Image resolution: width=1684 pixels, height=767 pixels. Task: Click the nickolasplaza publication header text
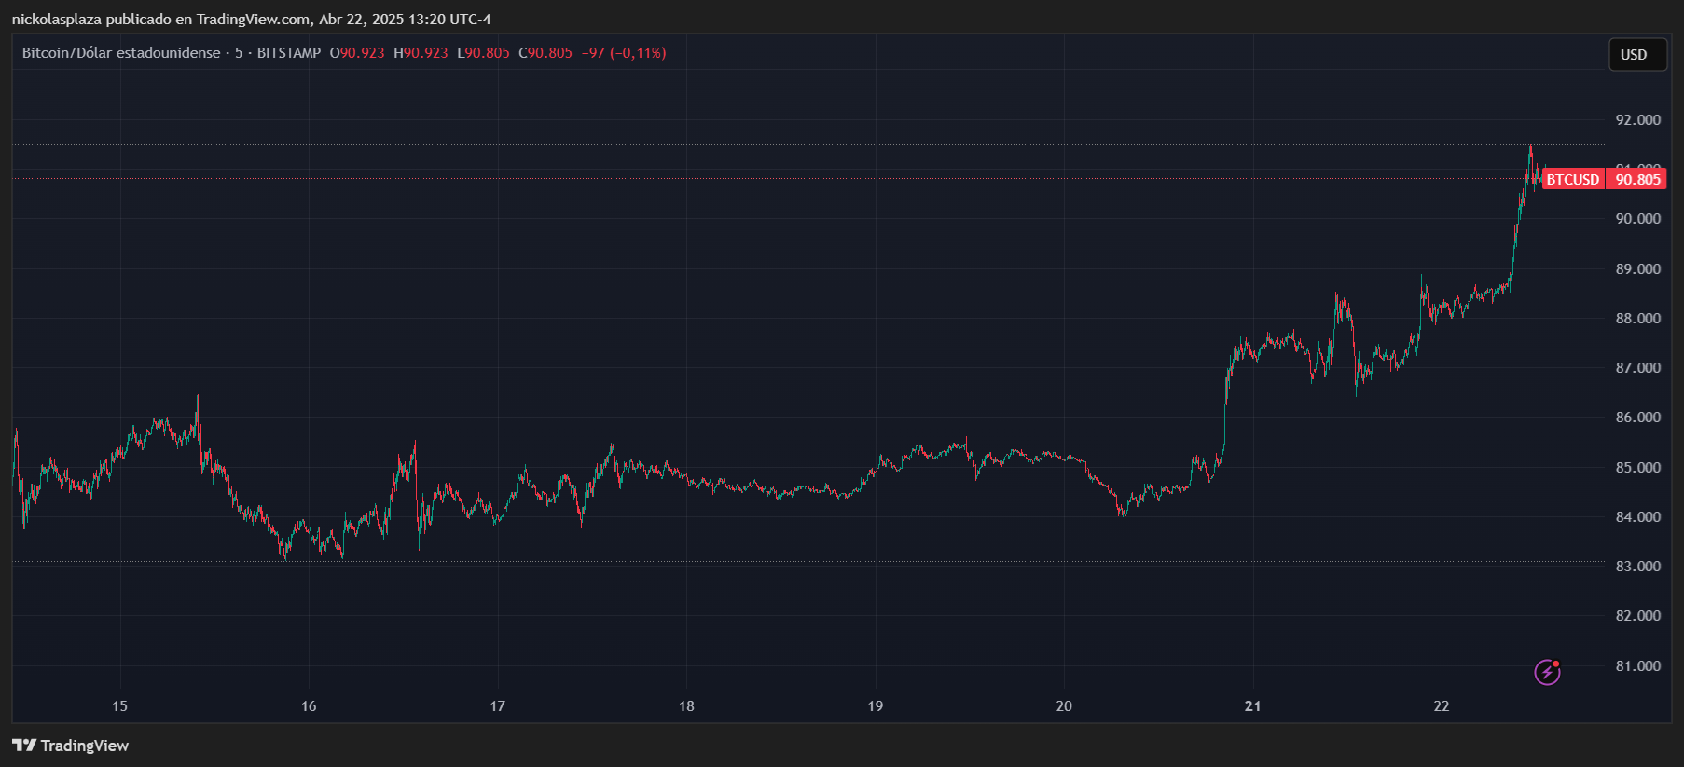(251, 19)
